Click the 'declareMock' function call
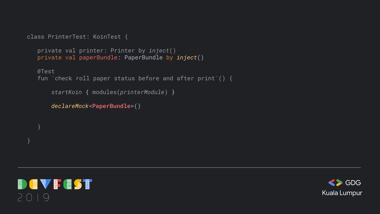 point(70,106)
